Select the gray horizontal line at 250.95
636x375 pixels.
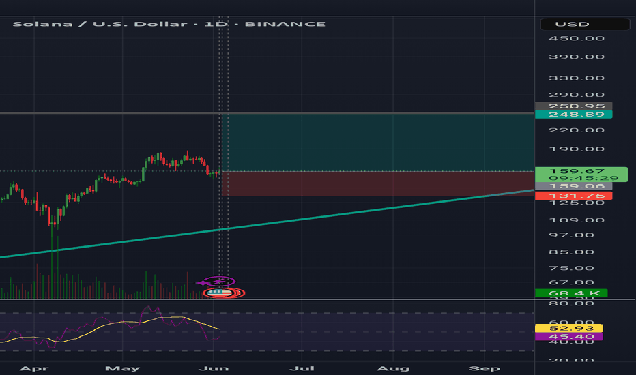(267, 112)
